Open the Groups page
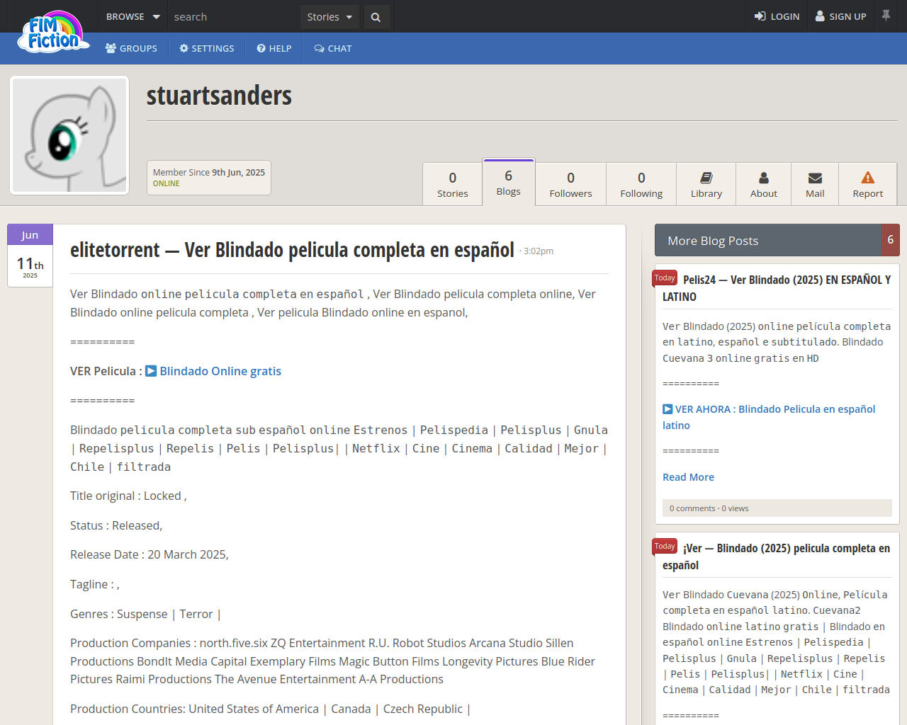This screenshot has width=907, height=725. [x=132, y=48]
